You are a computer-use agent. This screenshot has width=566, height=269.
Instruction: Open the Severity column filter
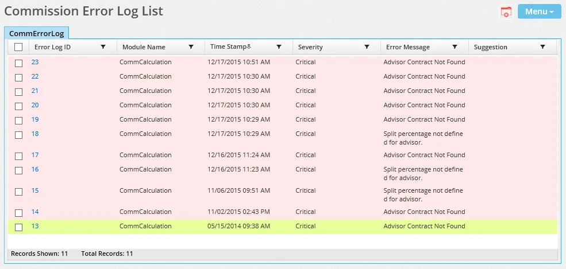(x=367, y=47)
